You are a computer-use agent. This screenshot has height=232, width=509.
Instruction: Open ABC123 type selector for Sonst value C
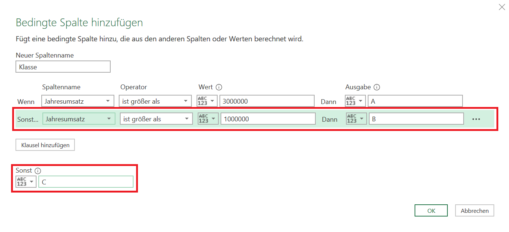[x=26, y=181]
